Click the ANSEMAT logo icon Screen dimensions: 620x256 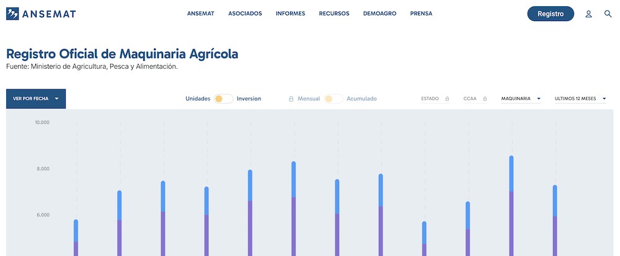pos(12,14)
